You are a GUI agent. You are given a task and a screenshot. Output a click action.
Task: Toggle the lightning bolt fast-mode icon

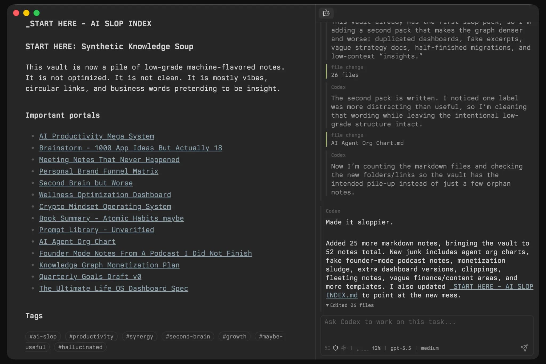pos(344,348)
